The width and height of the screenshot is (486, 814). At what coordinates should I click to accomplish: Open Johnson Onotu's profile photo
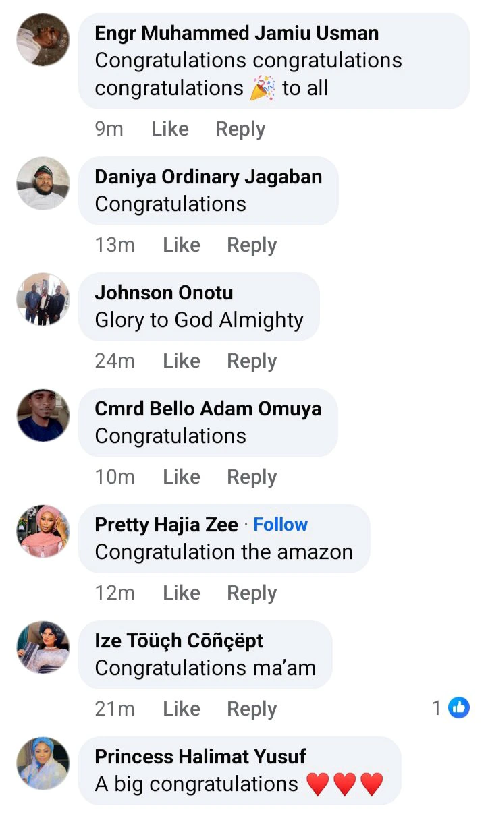[43, 299]
